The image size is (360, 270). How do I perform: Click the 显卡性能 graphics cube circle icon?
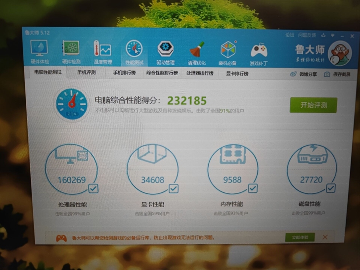tap(152, 169)
